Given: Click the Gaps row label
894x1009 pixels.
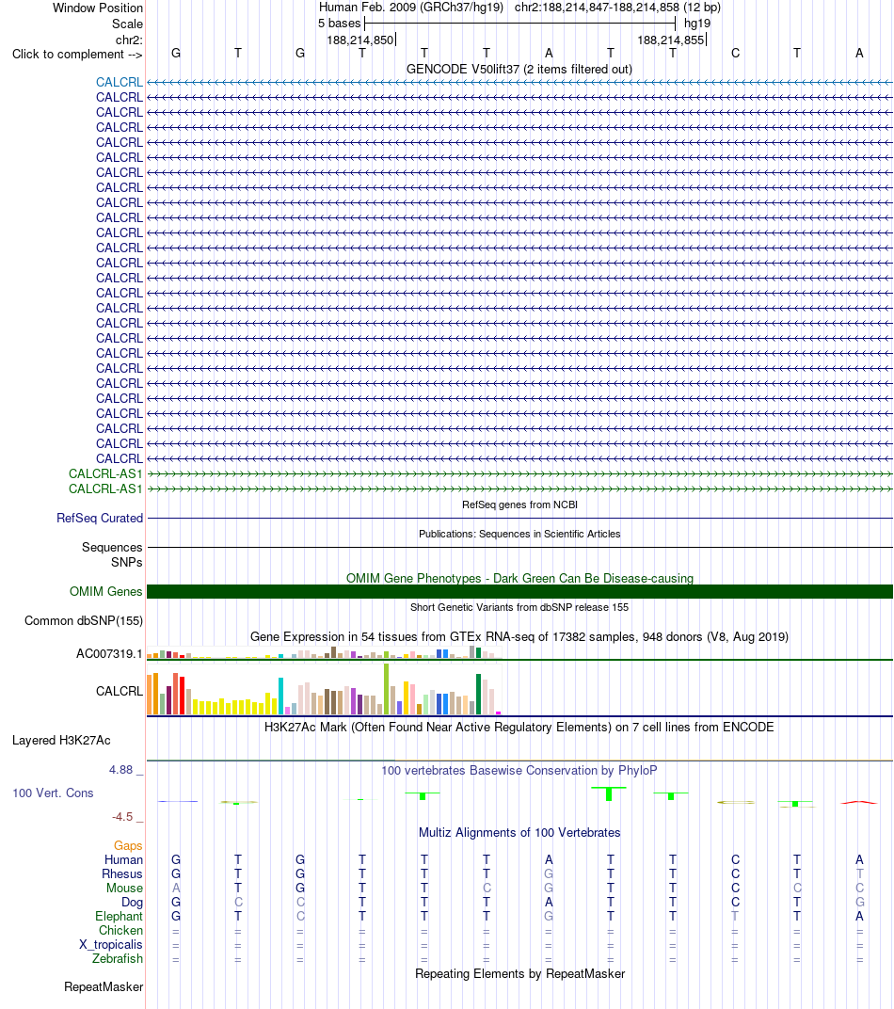Looking at the screenshot, I should [x=128, y=845].
